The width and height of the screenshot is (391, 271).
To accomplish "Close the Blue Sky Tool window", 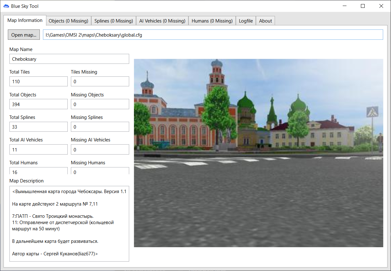I will pos(381,6).
